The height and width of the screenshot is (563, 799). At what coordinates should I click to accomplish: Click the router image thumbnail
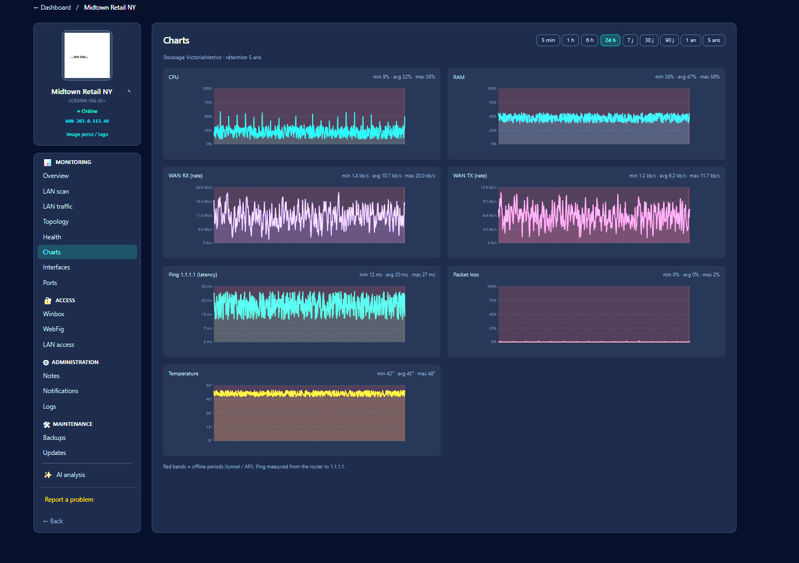[x=87, y=55]
